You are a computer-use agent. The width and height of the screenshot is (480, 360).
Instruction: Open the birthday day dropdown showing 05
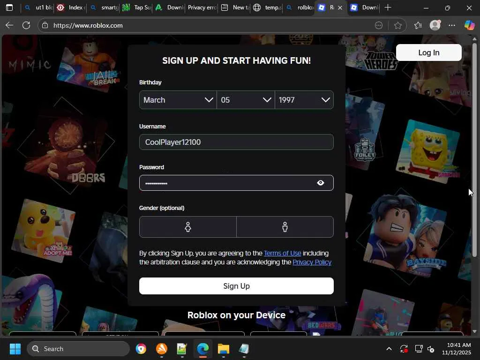pos(246,100)
